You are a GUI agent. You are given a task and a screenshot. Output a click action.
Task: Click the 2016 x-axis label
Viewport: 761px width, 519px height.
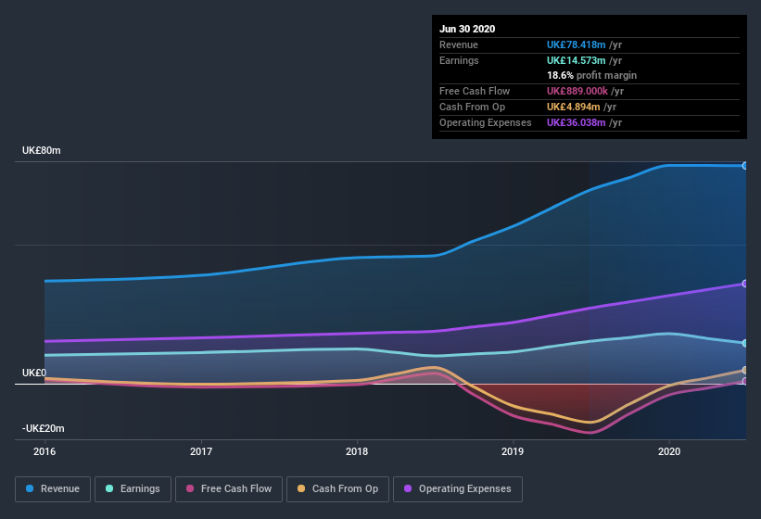click(44, 451)
